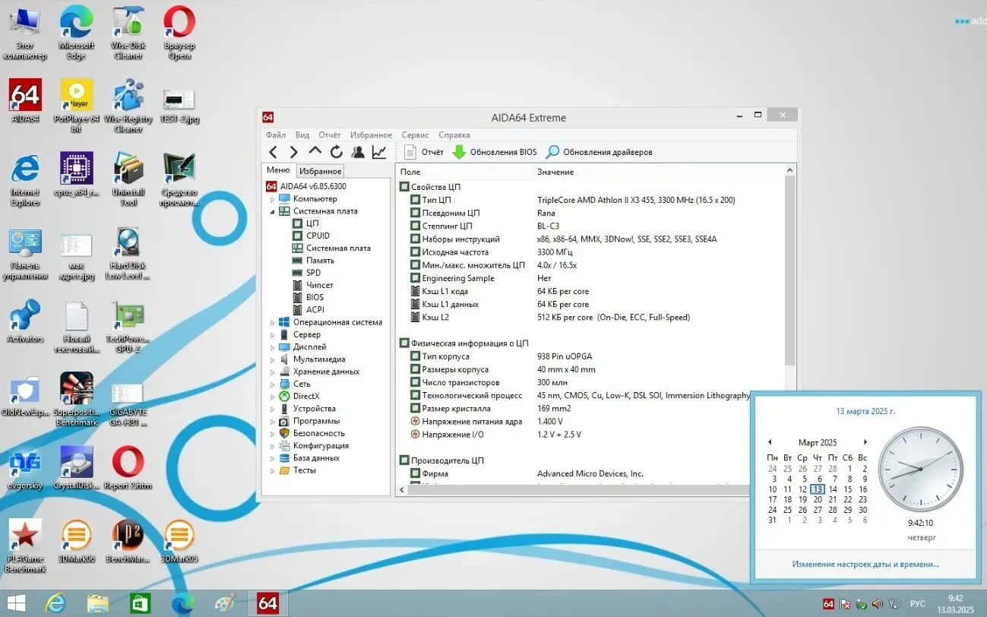Open the green BIOS updates arrow icon
987x617 pixels.
(457, 151)
